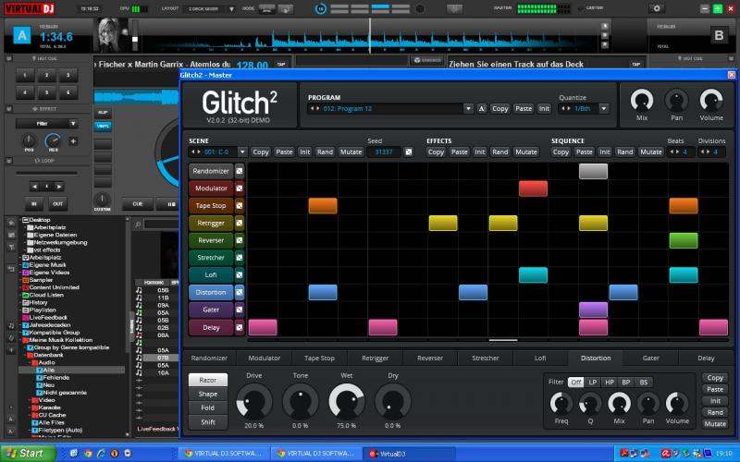Click the Retrigger randomize dice icon
The width and height of the screenshot is (740, 462).
[240, 223]
